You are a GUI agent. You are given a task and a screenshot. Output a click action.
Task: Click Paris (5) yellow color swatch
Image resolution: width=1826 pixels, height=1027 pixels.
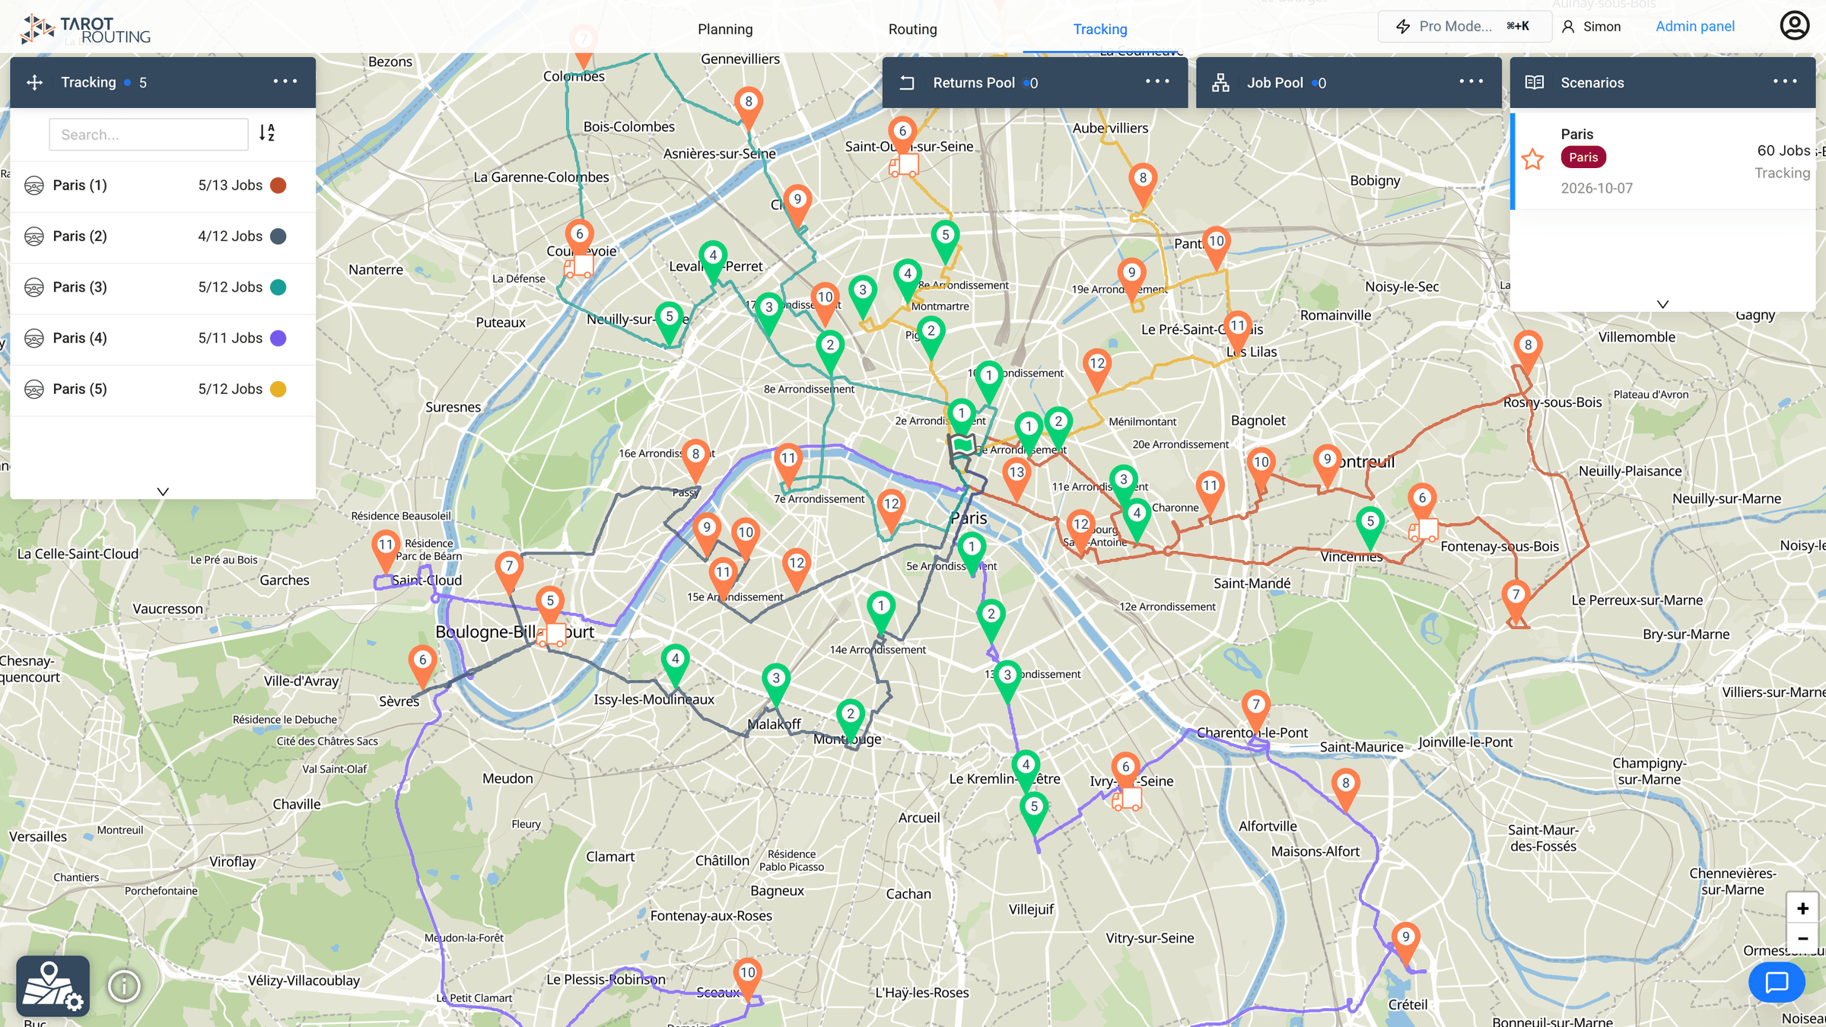click(x=278, y=389)
